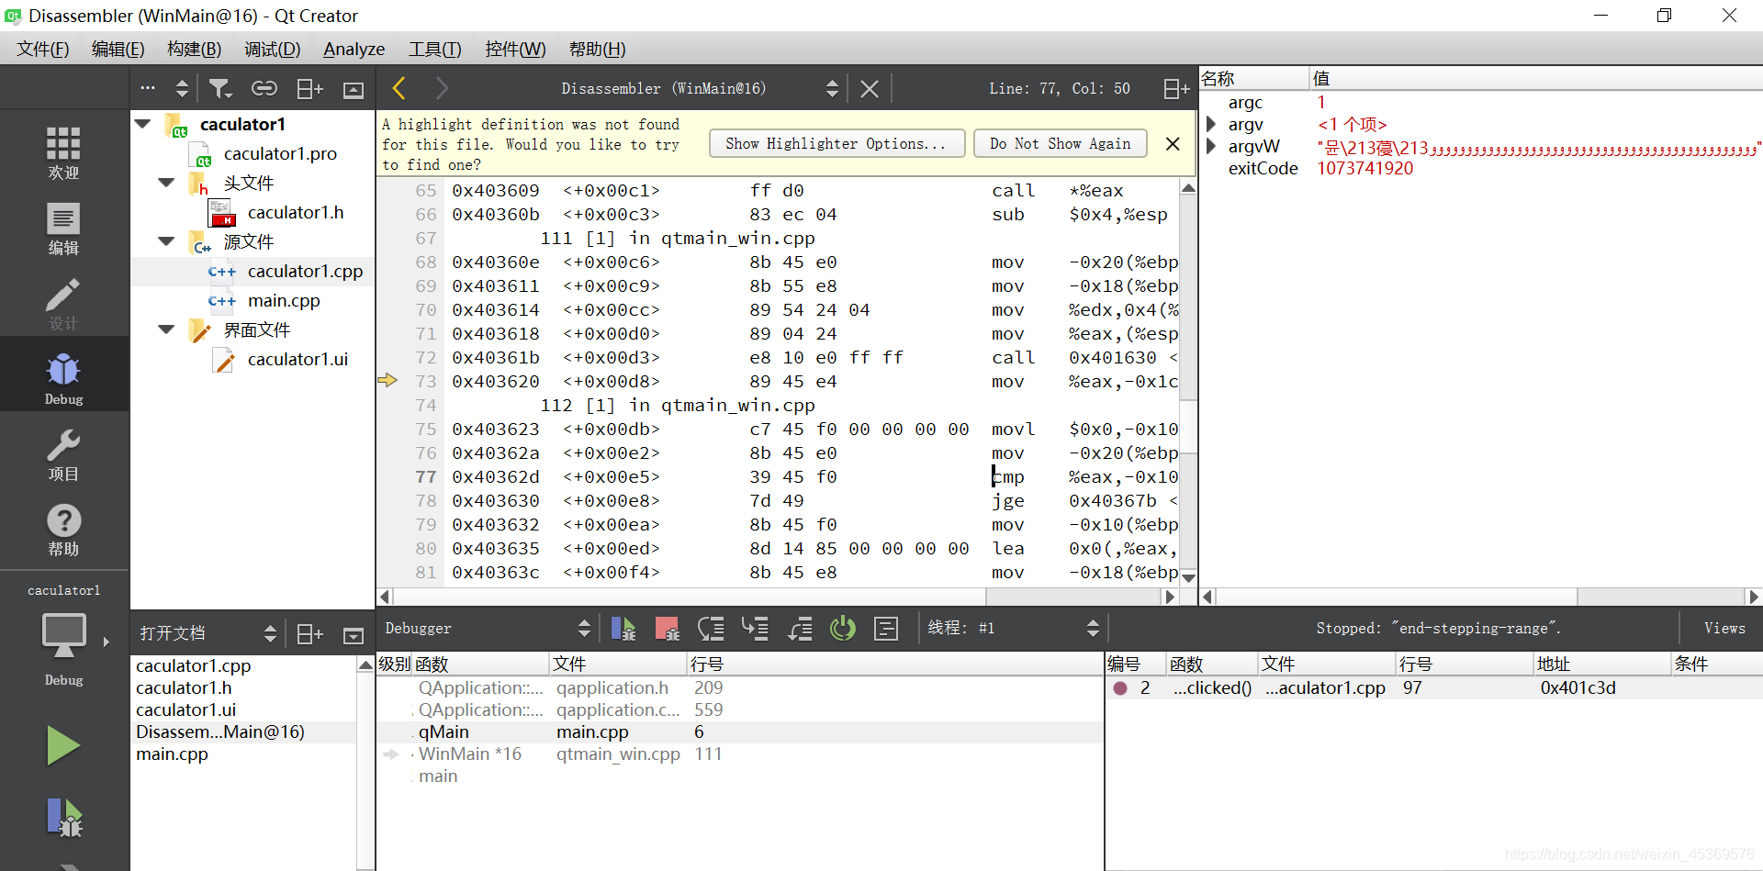Stop the debugger
The height and width of the screenshot is (871, 1763).
(x=668, y=629)
